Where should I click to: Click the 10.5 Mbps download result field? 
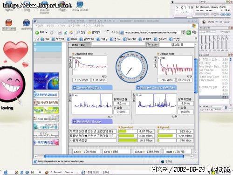click(82, 80)
